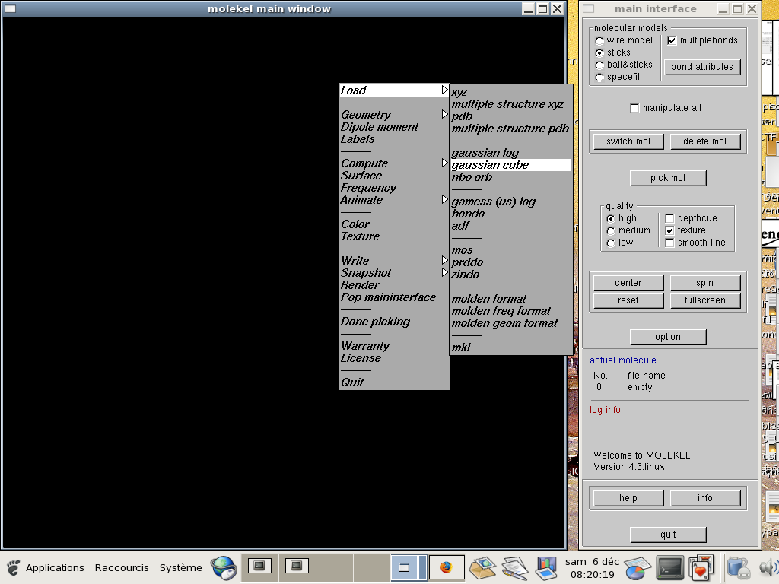The height and width of the screenshot is (584, 779).
Task: Open the GNOME foot Applications icon
Action: (14, 567)
